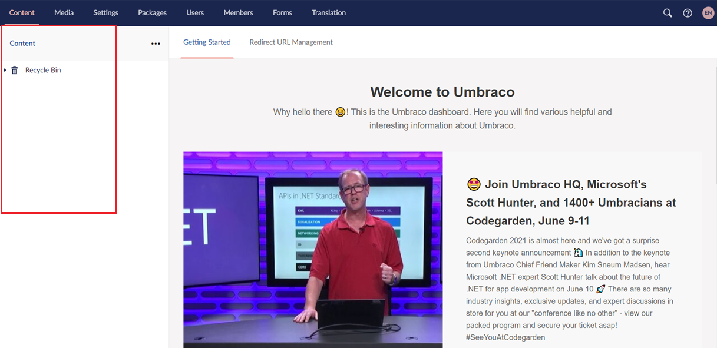Select the Getting Started tab
This screenshot has height=348, width=717.
tap(207, 42)
